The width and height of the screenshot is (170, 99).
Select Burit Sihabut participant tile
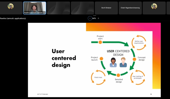coord(106,8)
